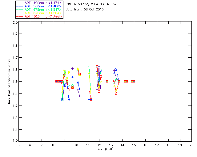Click the 1.8 y-axis label
This screenshot has width=197, height=157.
pos(15,46)
